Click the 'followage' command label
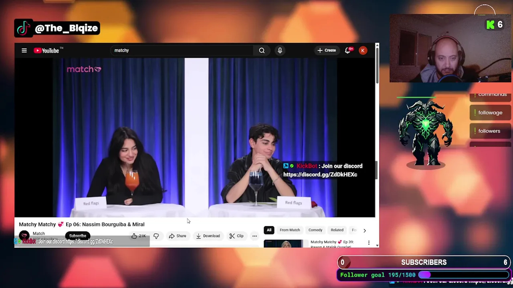This screenshot has height=288, width=513. 490,113
